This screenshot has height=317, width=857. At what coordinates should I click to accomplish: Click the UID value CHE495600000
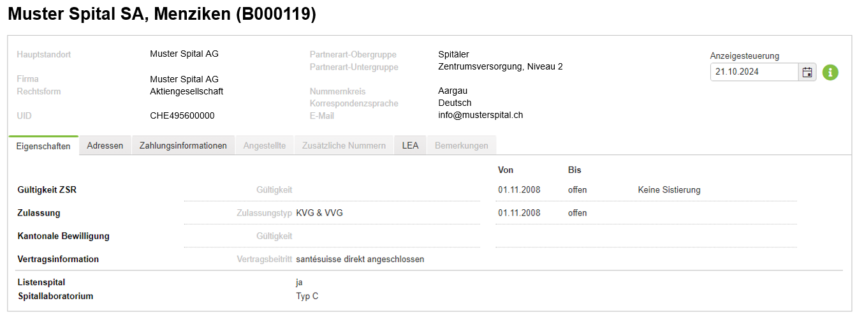pos(182,116)
